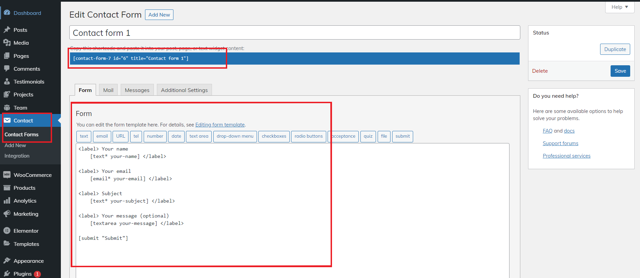Insert a quiz tag

(368, 136)
